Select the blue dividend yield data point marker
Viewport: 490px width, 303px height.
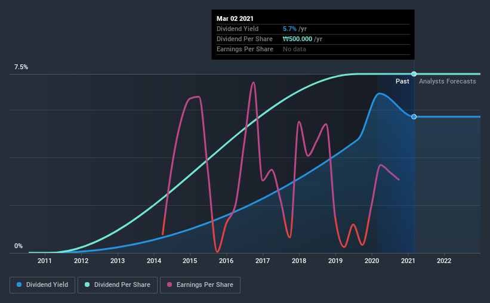(x=414, y=116)
